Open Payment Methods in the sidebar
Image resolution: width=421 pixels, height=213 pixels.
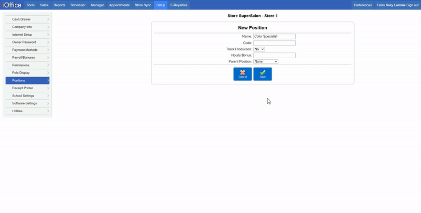coord(27,50)
